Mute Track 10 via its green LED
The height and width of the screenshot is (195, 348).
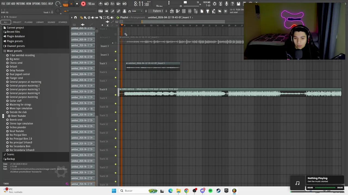coord(116,112)
